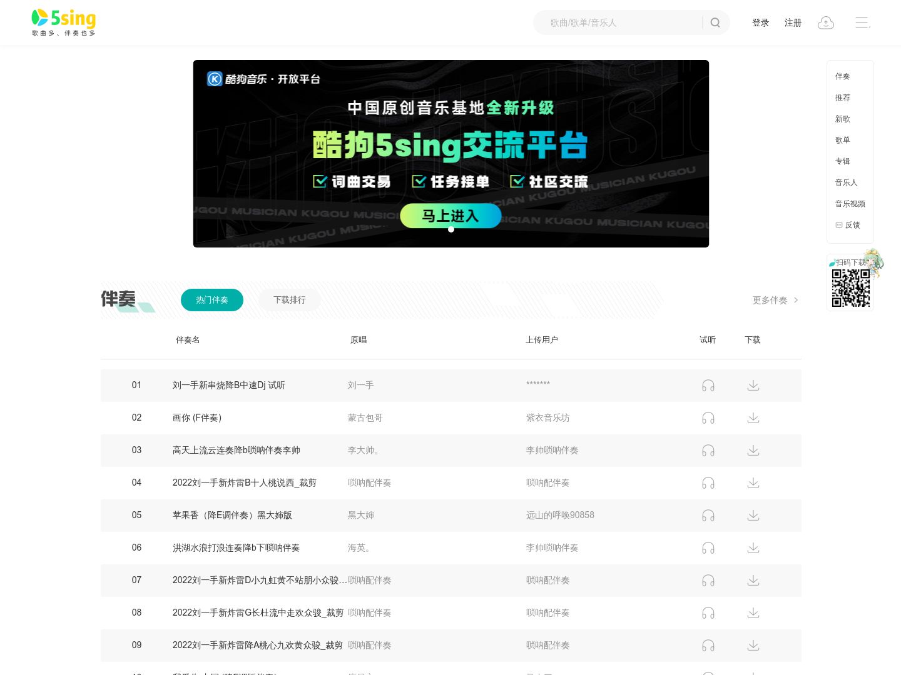Jump to 音乐视频 in side navigation

click(x=850, y=204)
